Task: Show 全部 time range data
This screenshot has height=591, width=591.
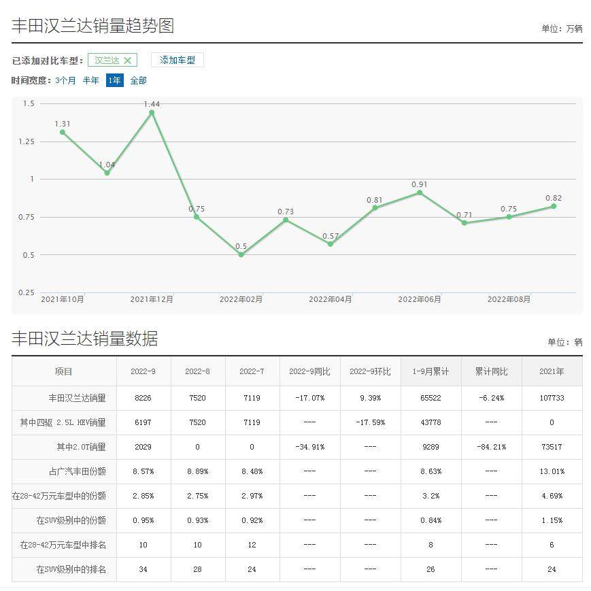Action: (138, 80)
